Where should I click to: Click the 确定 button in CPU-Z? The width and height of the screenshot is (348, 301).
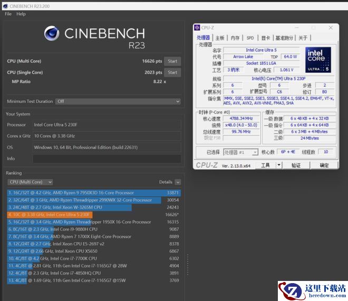[x=324, y=166]
